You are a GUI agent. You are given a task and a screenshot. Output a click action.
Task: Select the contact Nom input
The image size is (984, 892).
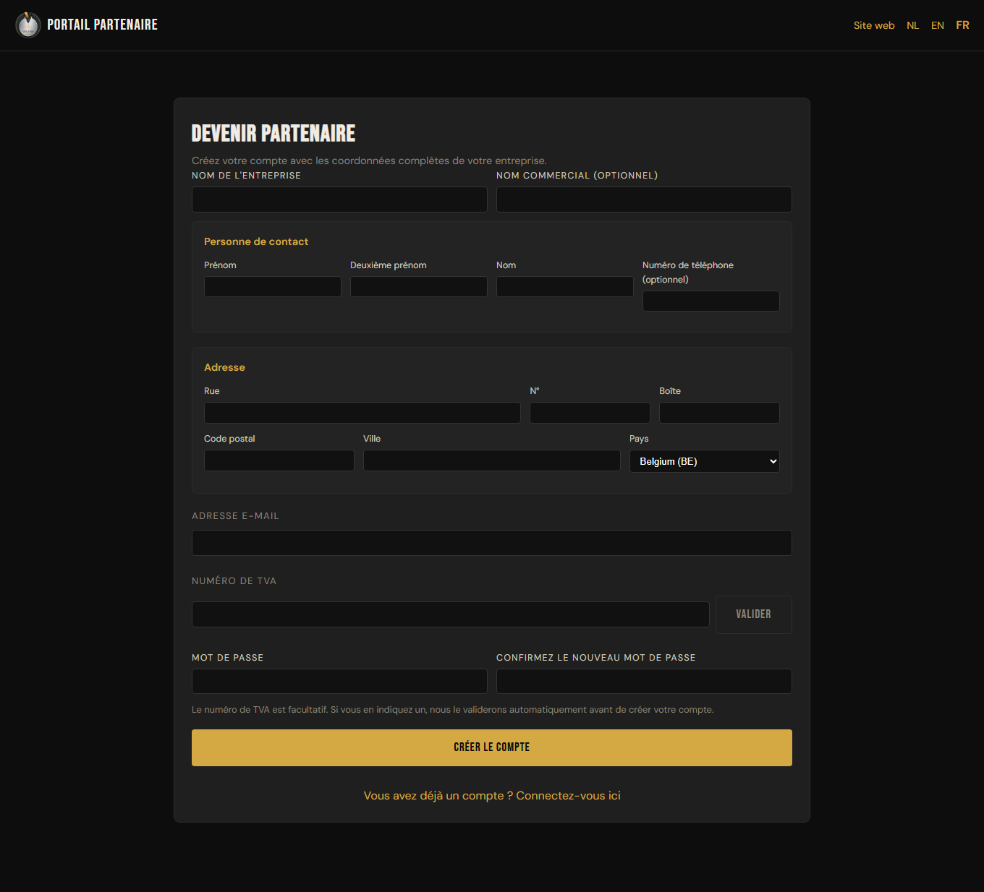tap(564, 286)
